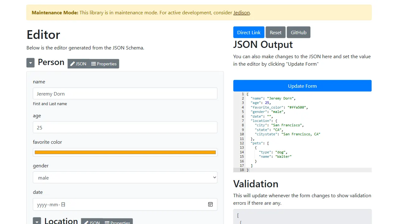Click the Maintenance Mode notice text
The image size is (398, 224).
pos(141,13)
